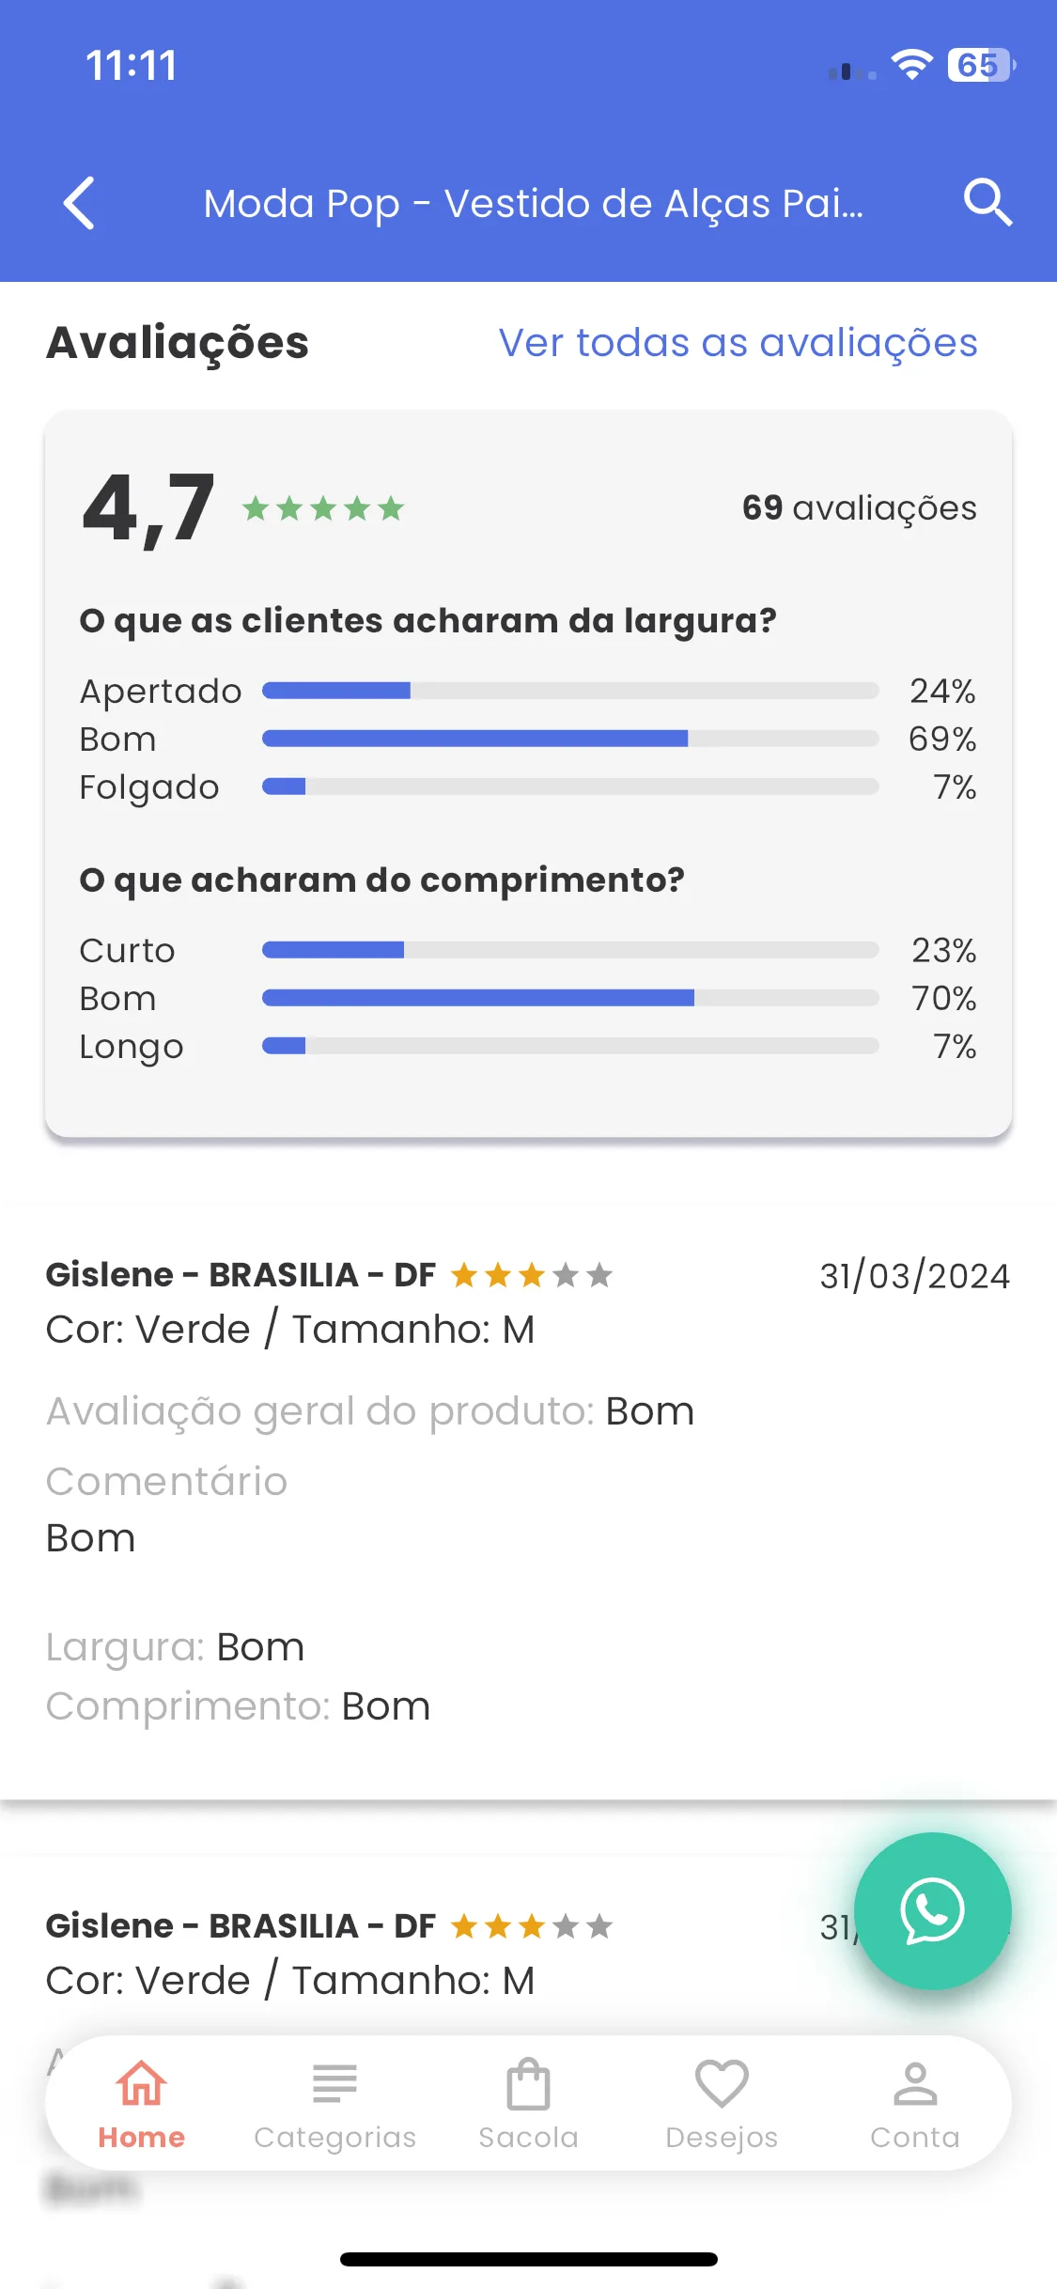Tap the second Gislene review stars

(x=532, y=1926)
